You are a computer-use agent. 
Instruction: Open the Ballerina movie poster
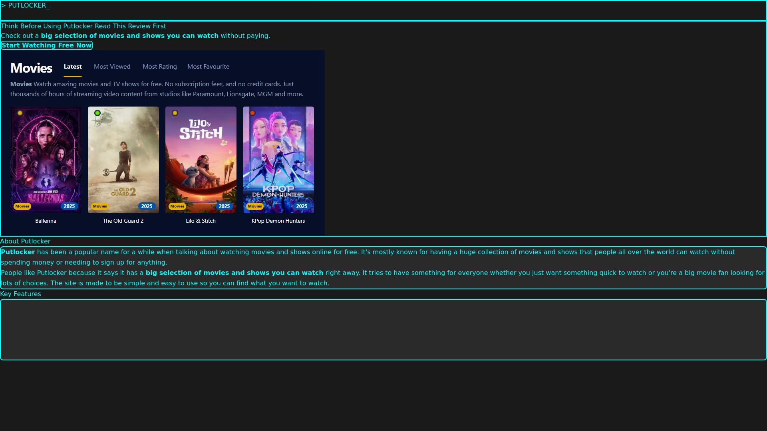click(46, 160)
